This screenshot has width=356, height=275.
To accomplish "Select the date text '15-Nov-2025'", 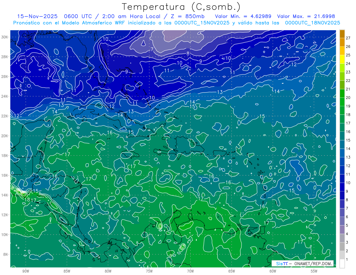I will [37, 16].
